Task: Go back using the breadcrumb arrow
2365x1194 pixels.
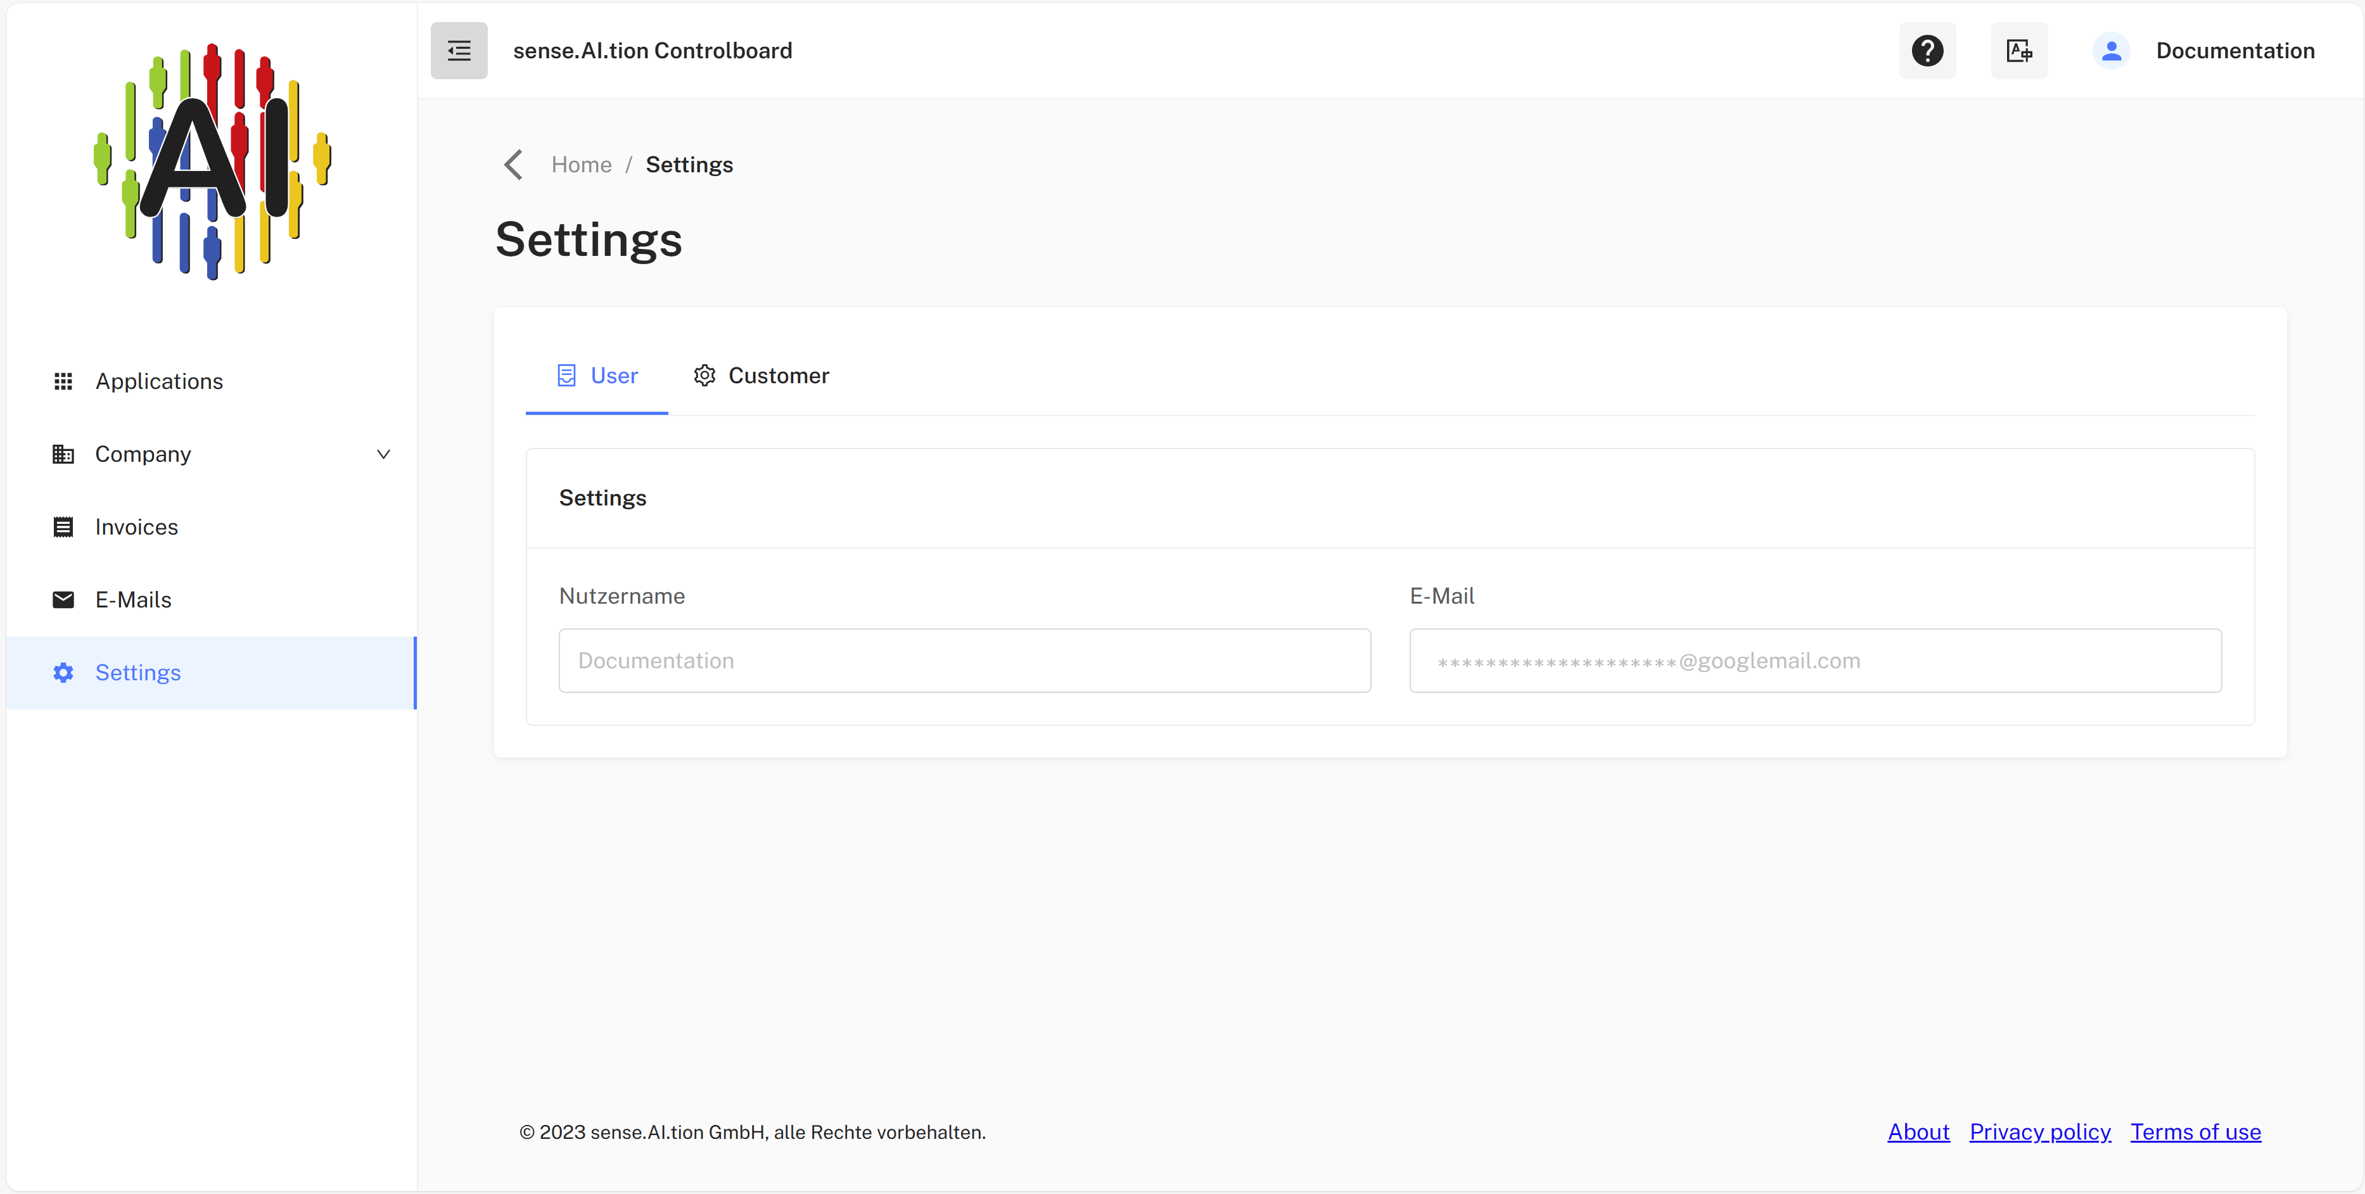Action: pyautogui.click(x=513, y=165)
